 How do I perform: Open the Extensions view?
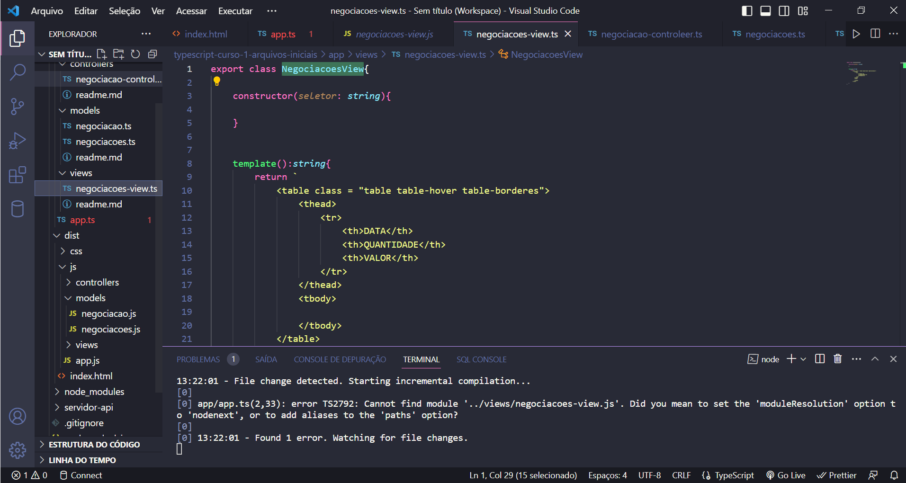[x=18, y=175]
